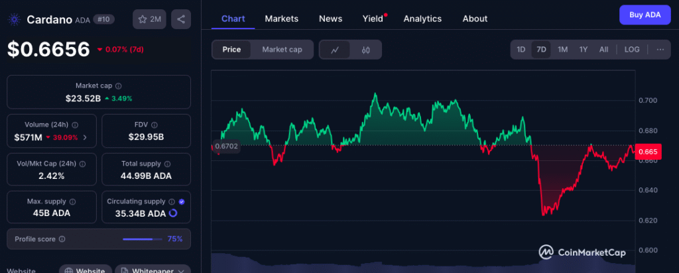Click the $0.6656 price value
This screenshot has width=679, height=273.
click(x=48, y=49)
